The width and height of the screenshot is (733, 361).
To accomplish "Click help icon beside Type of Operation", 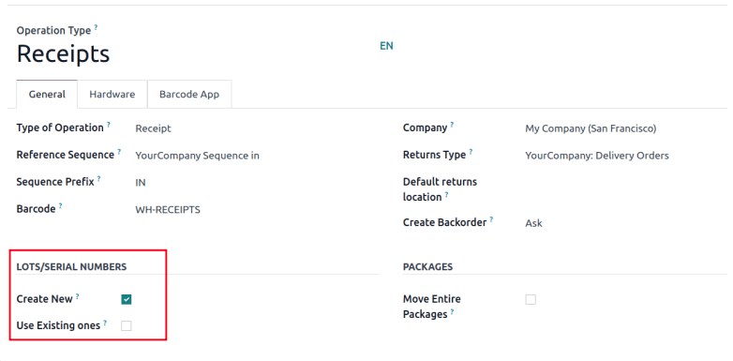I will [x=109, y=126].
